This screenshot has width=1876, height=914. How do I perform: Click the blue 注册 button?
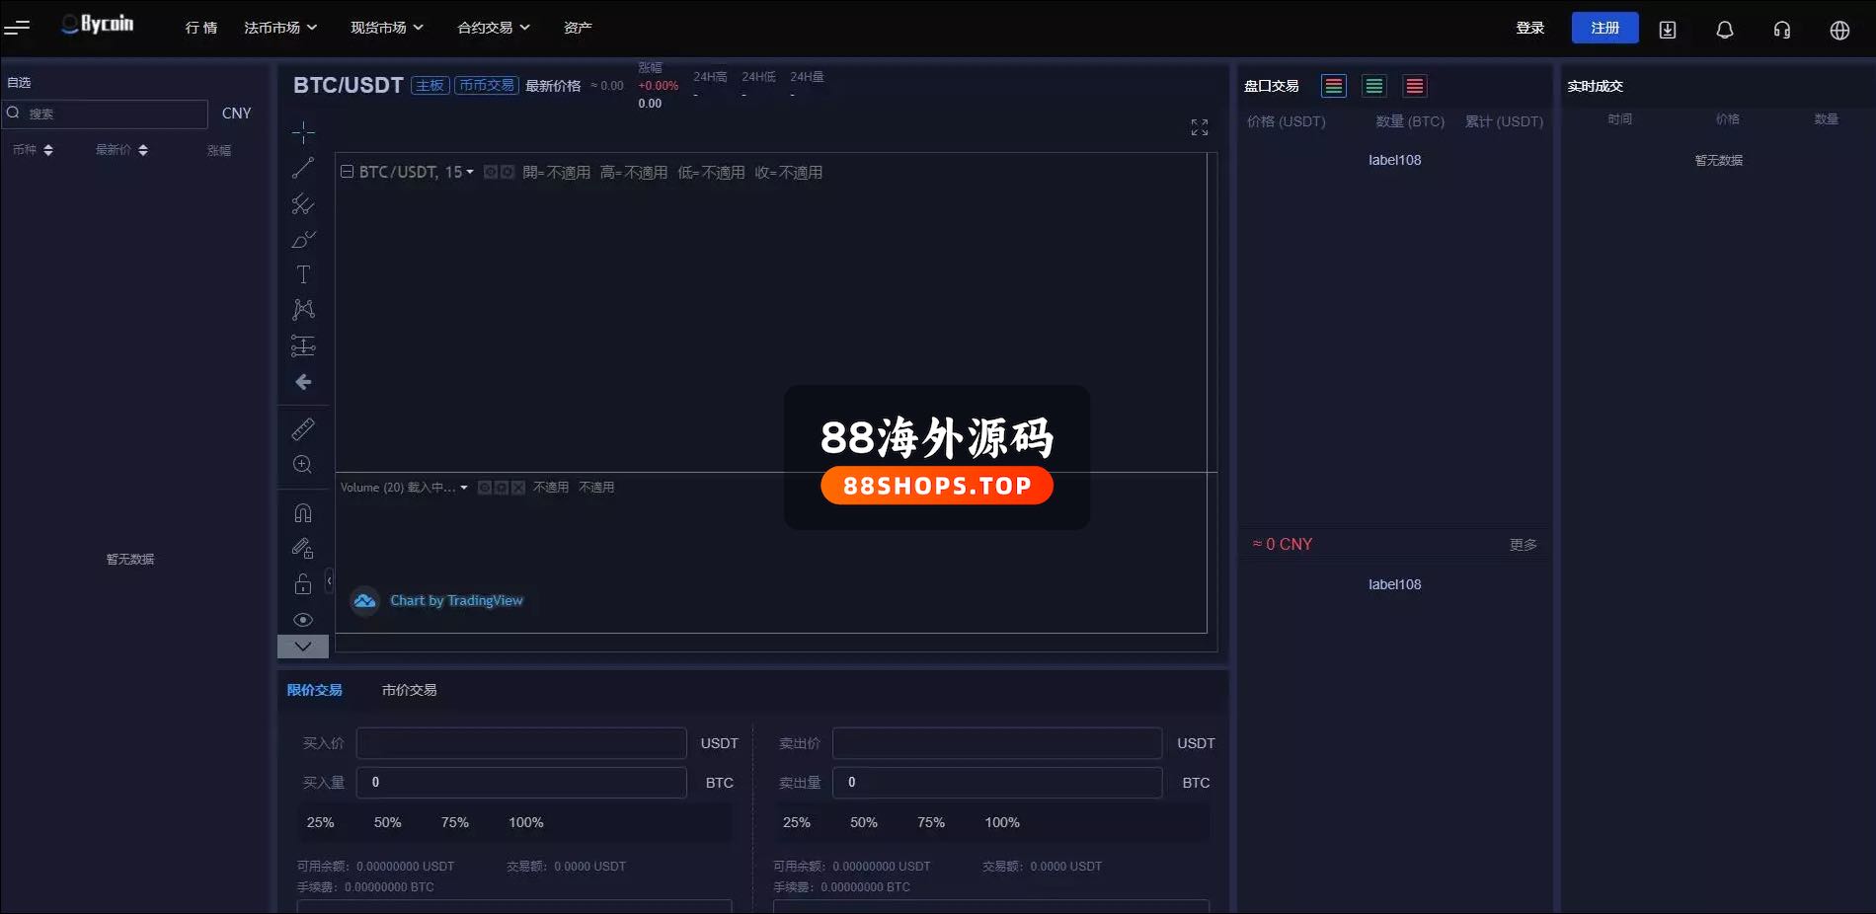click(1604, 28)
